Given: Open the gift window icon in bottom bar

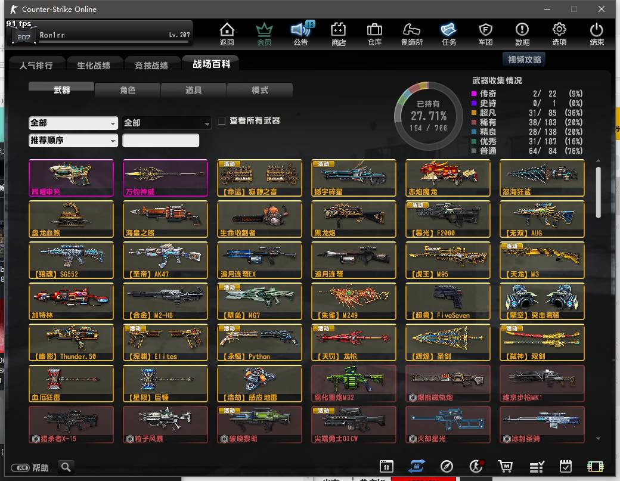Looking at the screenshot, I should 386,466.
